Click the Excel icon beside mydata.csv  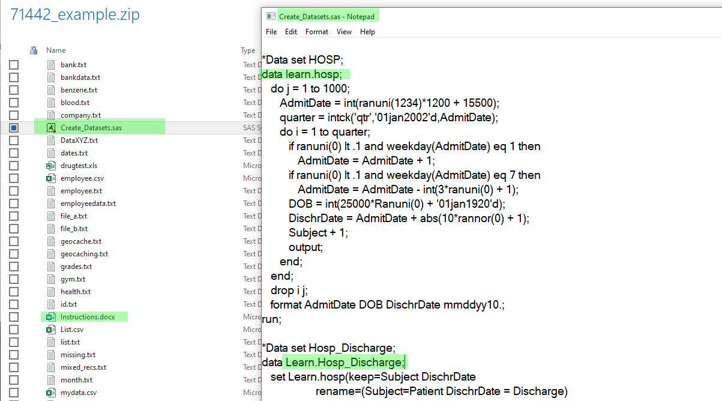(52, 392)
